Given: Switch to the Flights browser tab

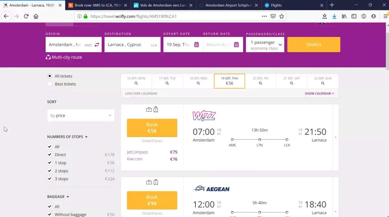Looking at the screenshot, I should (294, 5).
